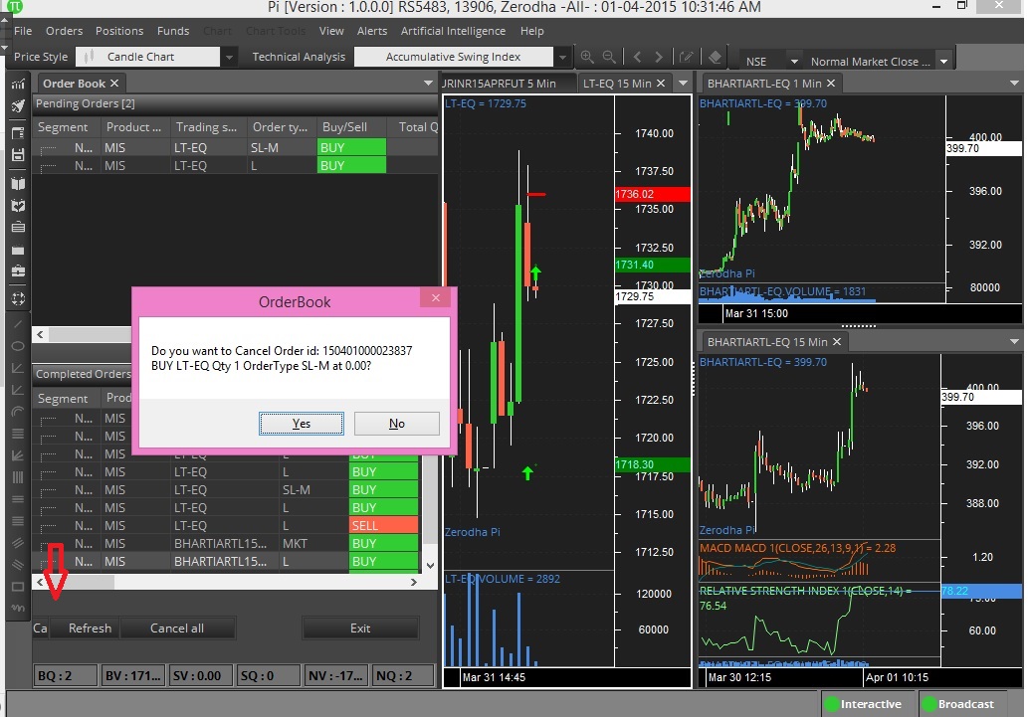
Task: Click the completed orders horizontal scrollbar thumb
Action: pyautogui.click(x=82, y=582)
